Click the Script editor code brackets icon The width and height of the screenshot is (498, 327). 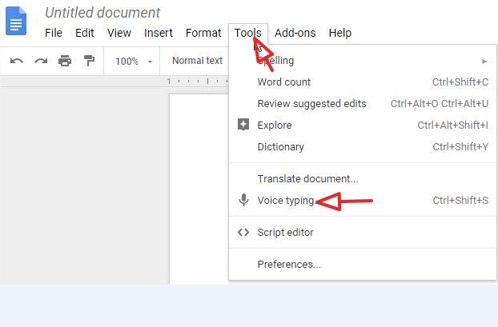pos(243,232)
